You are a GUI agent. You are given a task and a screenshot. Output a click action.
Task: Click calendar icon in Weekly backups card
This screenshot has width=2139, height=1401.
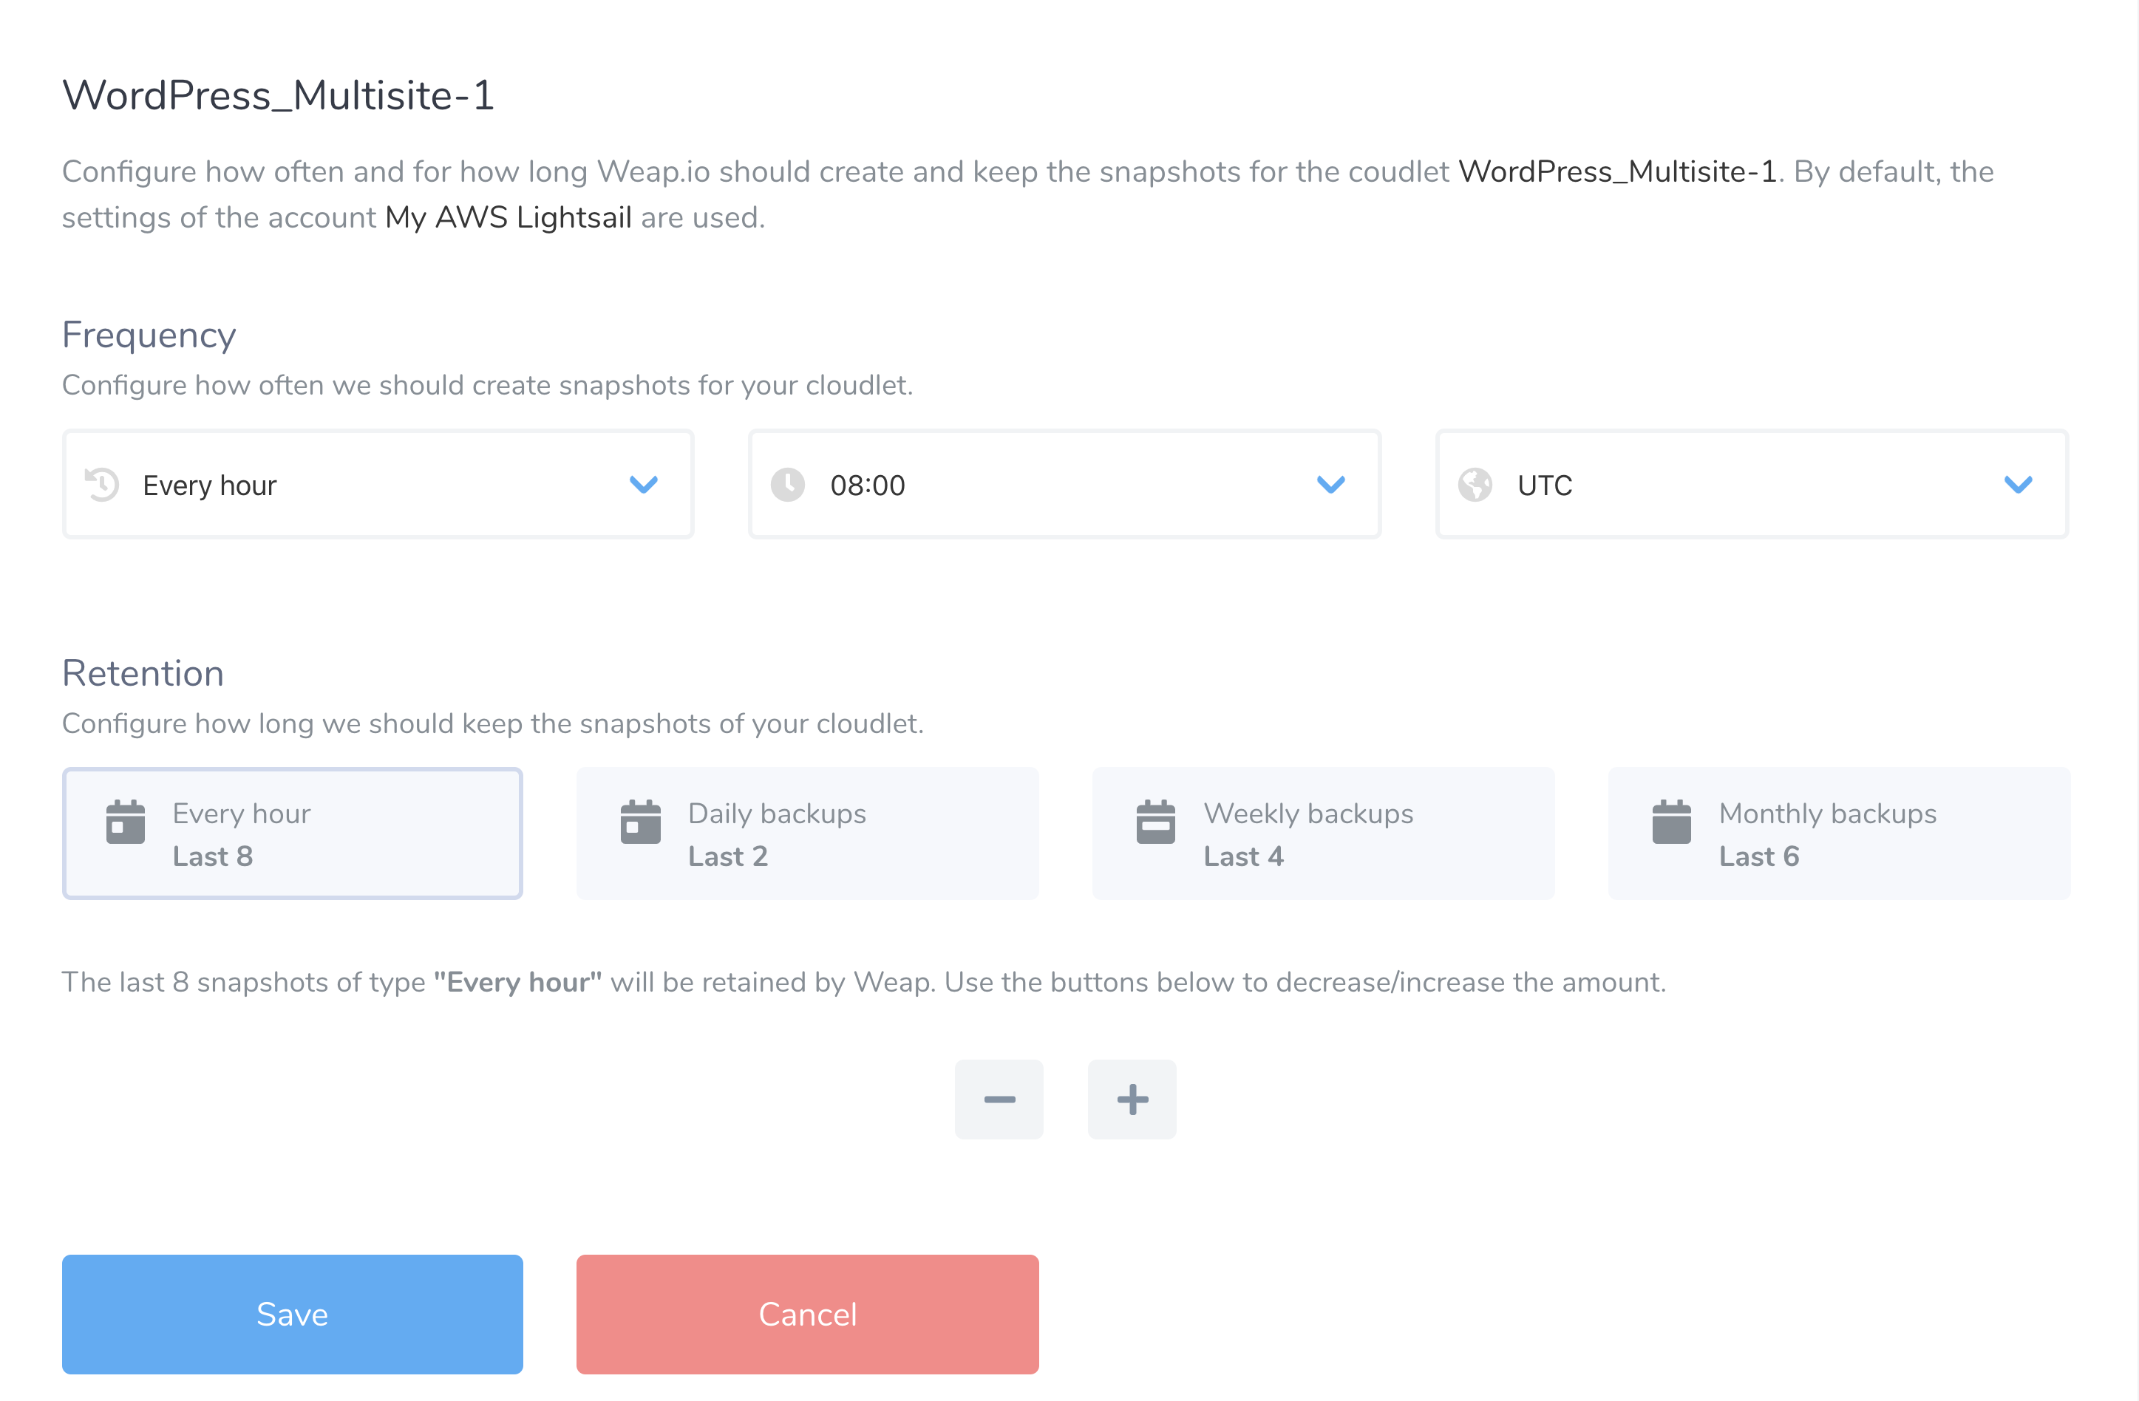(1156, 822)
